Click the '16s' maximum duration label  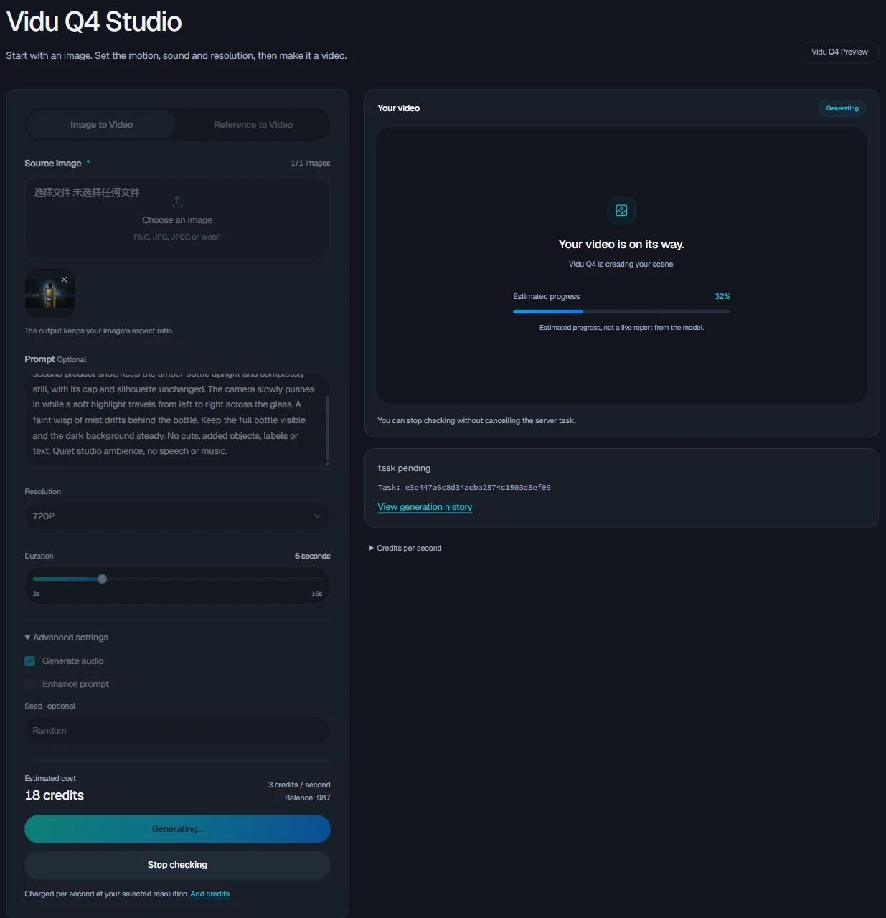tap(316, 594)
